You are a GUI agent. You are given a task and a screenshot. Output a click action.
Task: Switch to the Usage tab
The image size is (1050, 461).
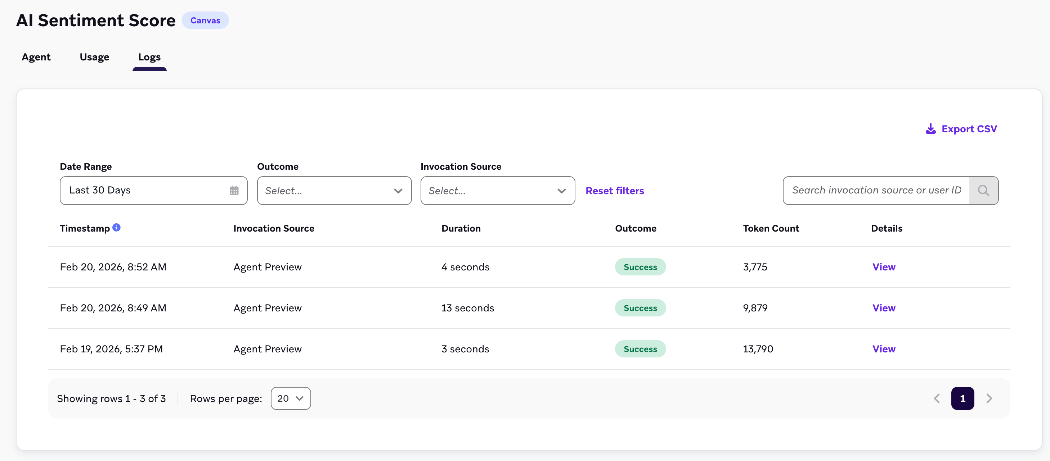coord(94,57)
